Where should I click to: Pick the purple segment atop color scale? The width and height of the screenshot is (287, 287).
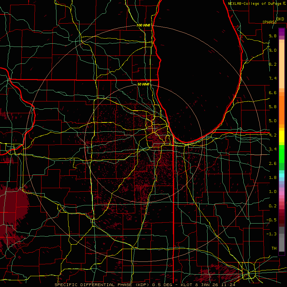tap(282, 32)
